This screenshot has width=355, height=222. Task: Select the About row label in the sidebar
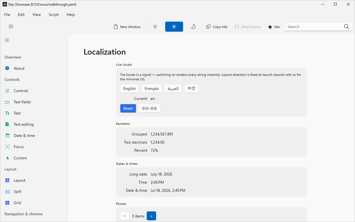tap(19, 68)
